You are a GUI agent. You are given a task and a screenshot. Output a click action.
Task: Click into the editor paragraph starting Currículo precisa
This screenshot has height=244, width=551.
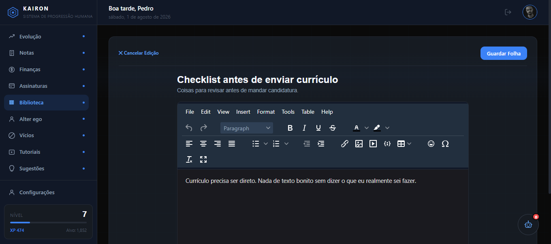(x=301, y=180)
